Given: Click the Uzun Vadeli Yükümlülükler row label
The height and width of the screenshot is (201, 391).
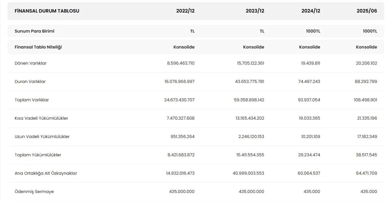Looking at the screenshot, I should click(x=42, y=137).
